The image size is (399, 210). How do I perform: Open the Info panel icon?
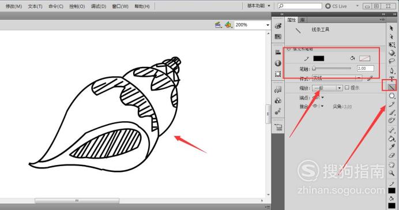coord(278,63)
